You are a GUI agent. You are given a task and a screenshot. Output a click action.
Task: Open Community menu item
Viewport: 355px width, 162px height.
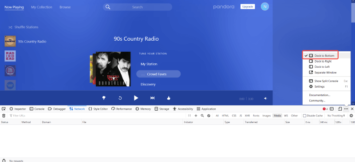click(327, 101)
